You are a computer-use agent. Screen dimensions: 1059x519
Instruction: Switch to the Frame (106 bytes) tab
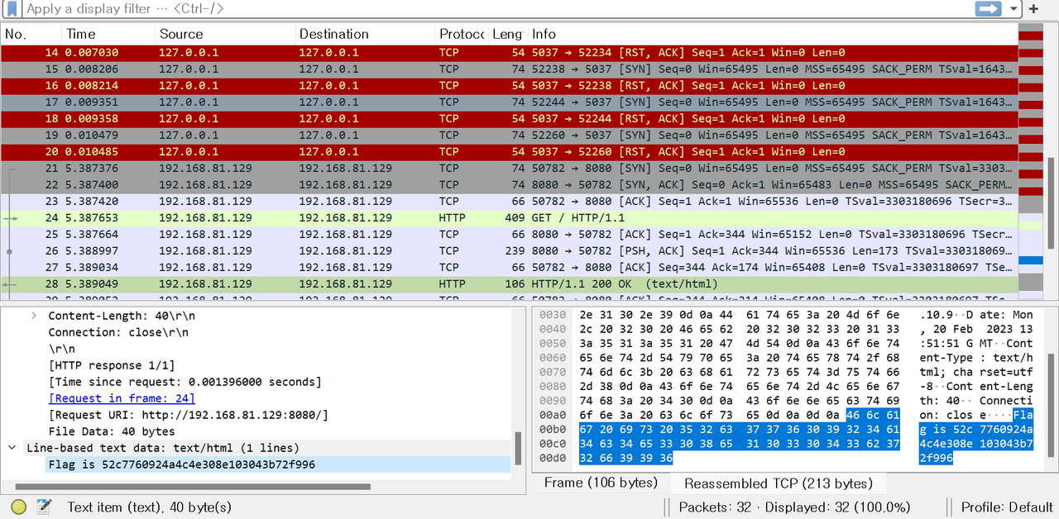pos(601,483)
